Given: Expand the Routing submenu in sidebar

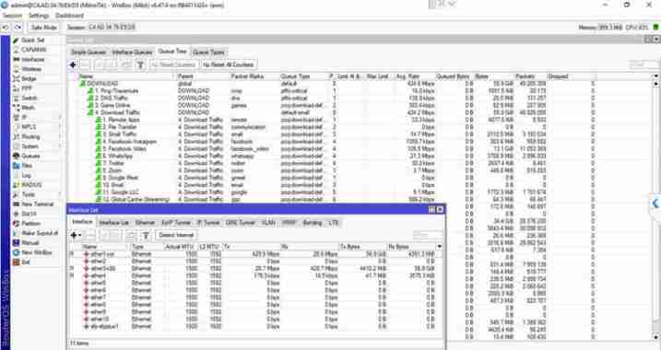Looking at the screenshot, I should [30, 136].
